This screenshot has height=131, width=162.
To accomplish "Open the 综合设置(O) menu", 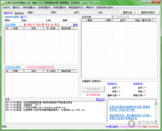I will tap(29, 8).
